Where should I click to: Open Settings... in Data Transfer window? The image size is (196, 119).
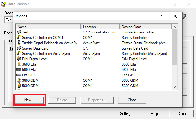128,114
